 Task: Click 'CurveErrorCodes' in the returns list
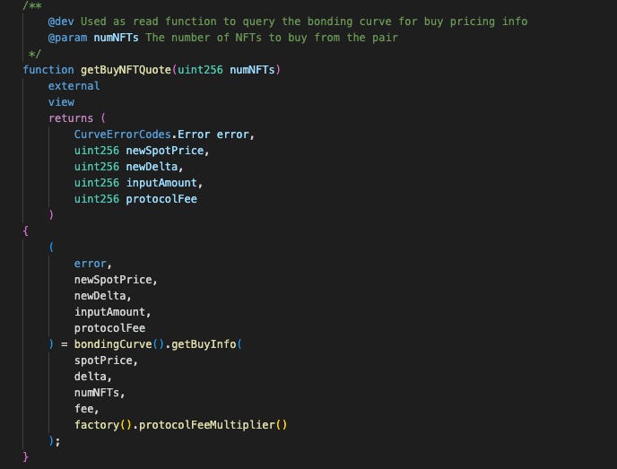(122, 135)
